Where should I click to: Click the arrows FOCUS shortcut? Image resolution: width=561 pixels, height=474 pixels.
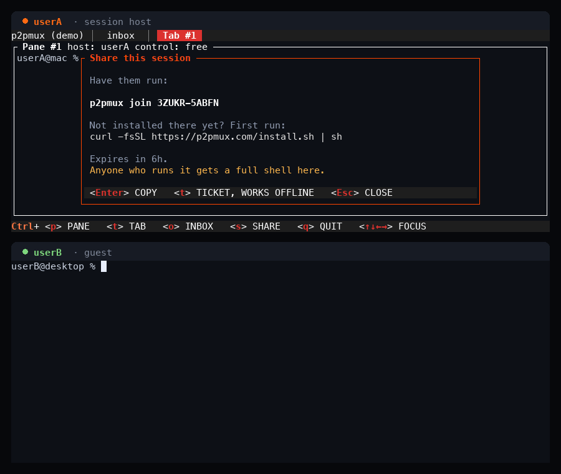coord(393,226)
